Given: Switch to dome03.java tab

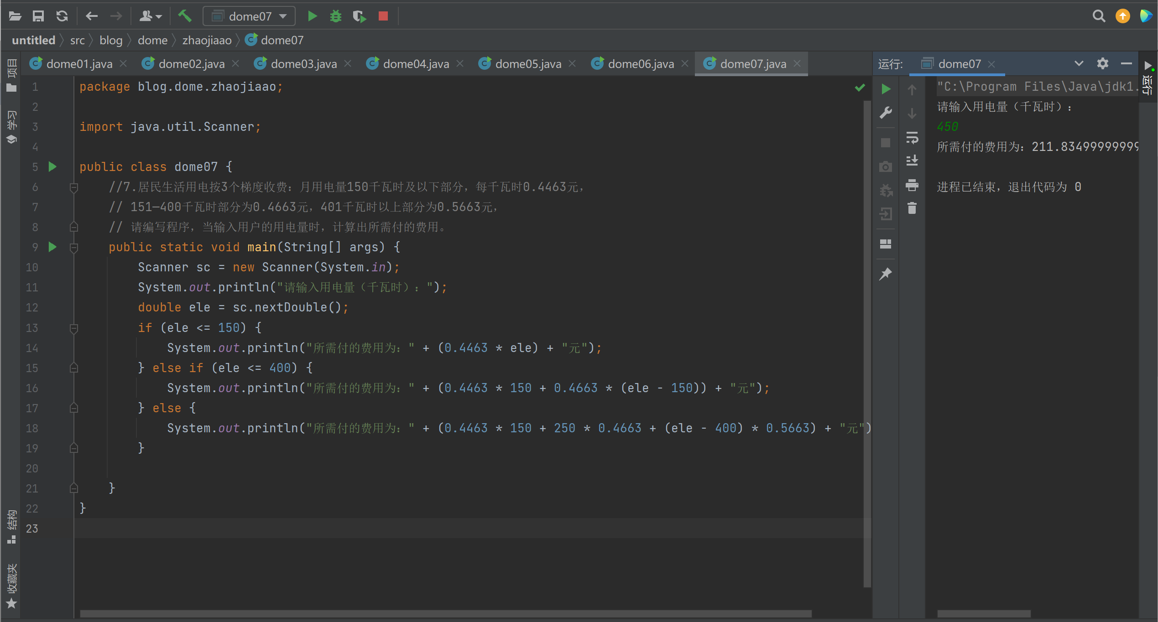Looking at the screenshot, I should pos(303,64).
